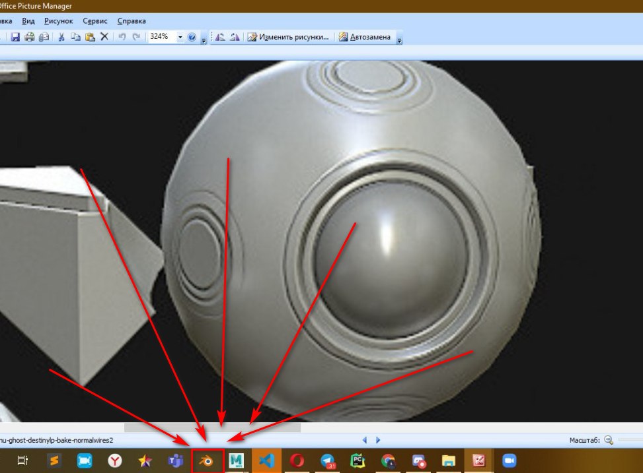Open the Вид menu
The height and width of the screenshot is (473, 643).
[28, 21]
